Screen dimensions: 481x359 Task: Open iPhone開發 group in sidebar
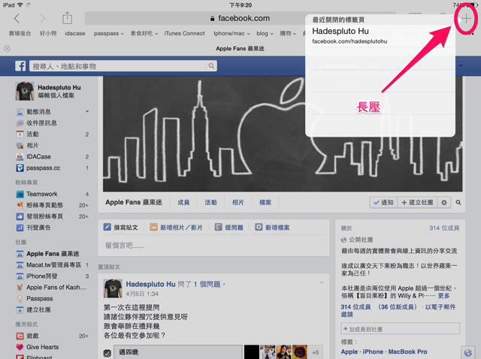coord(37,276)
